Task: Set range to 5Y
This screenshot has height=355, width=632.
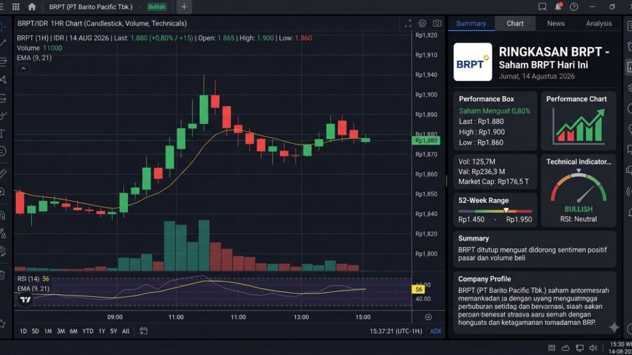Action: 114,331
